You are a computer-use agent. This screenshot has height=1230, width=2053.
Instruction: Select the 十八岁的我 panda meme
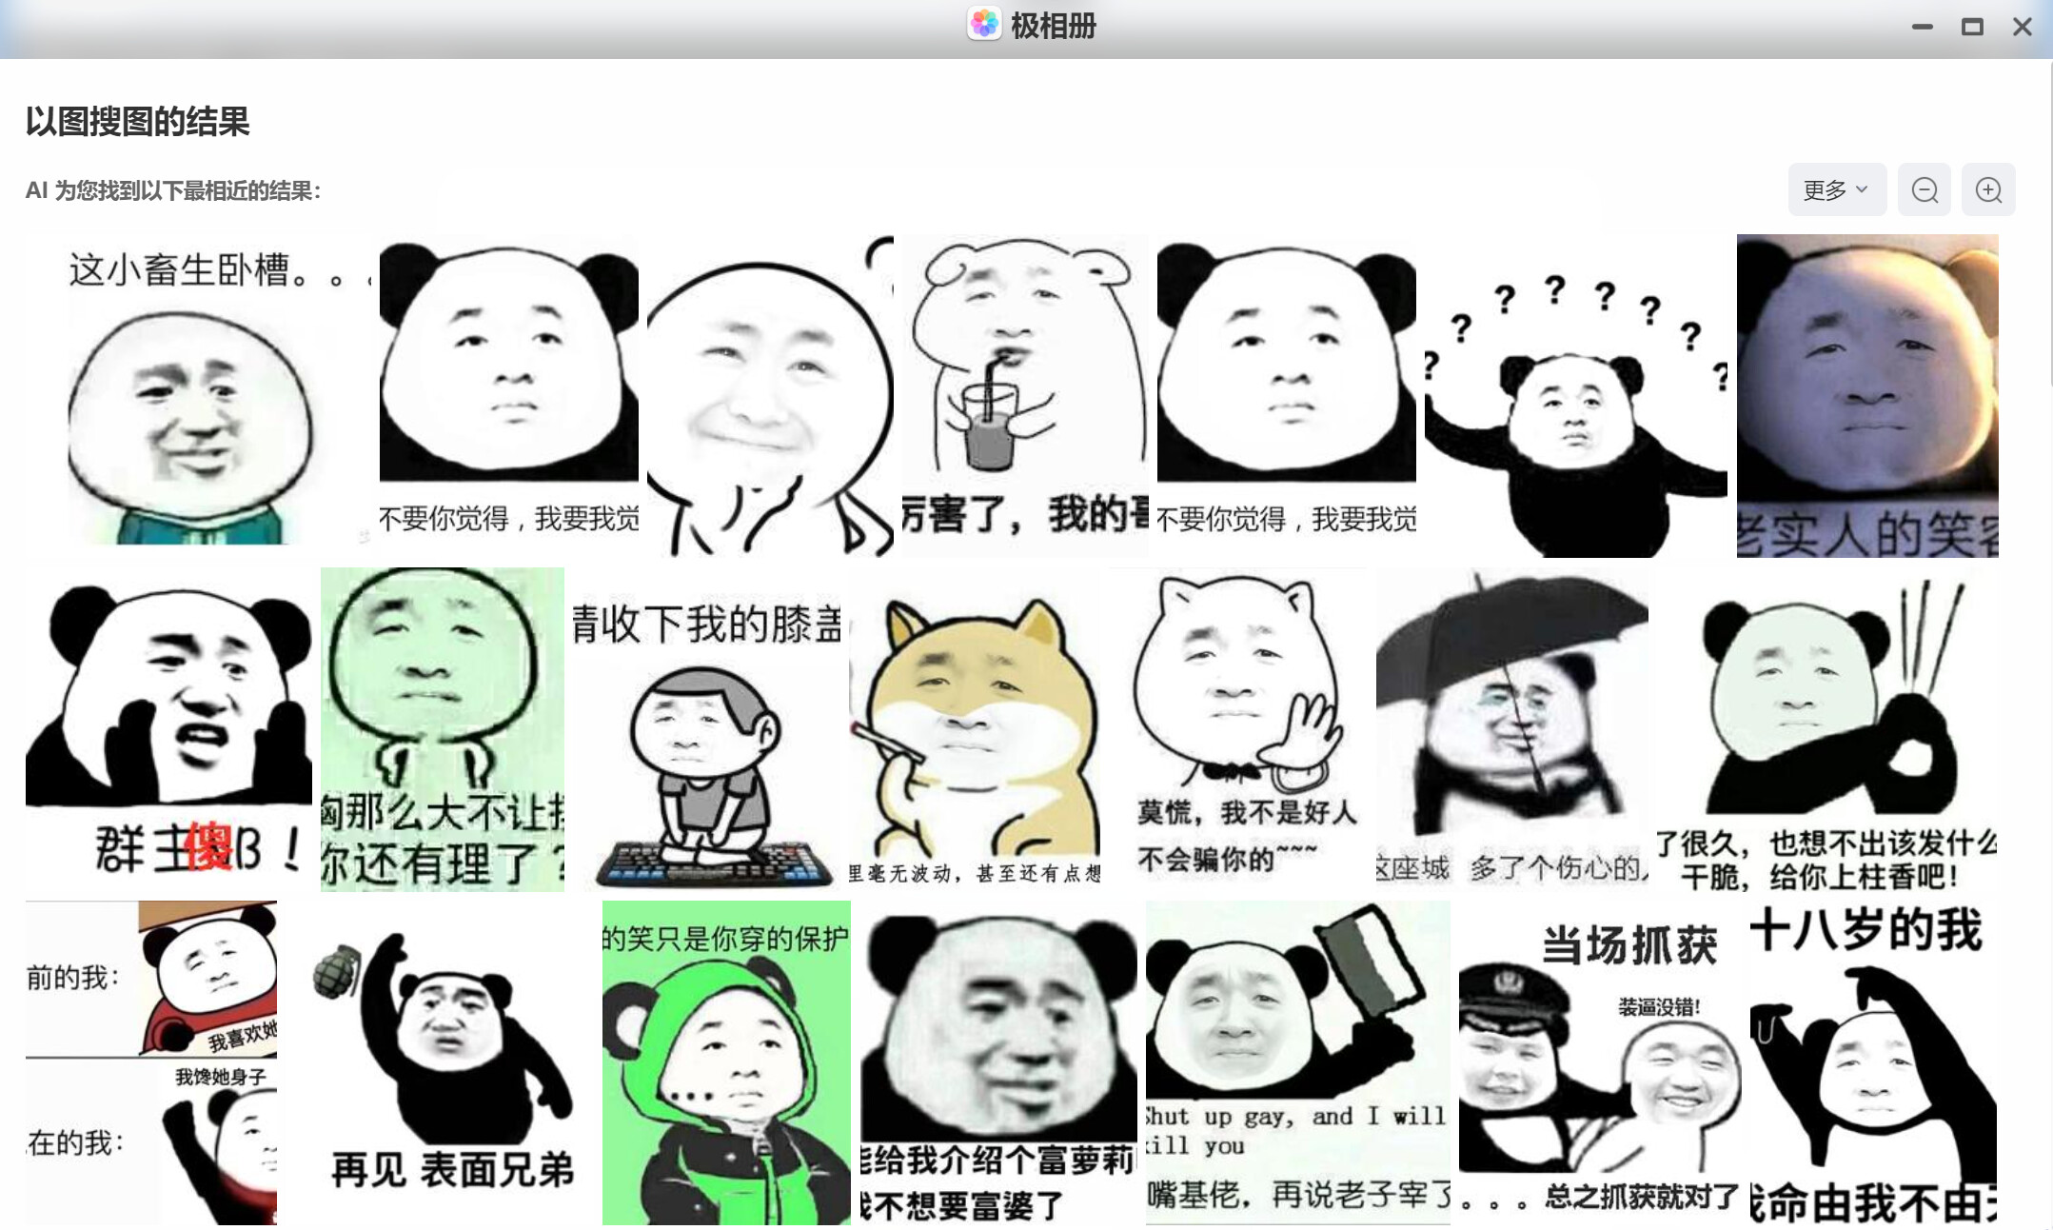[x=1872, y=1061]
